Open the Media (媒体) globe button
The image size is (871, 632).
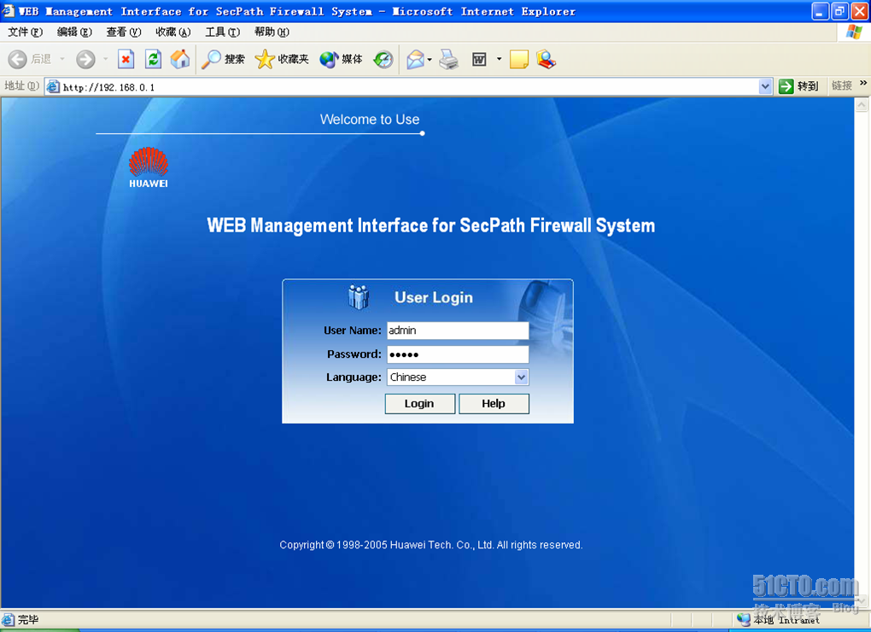pyautogui.click(x=341, y=59)
